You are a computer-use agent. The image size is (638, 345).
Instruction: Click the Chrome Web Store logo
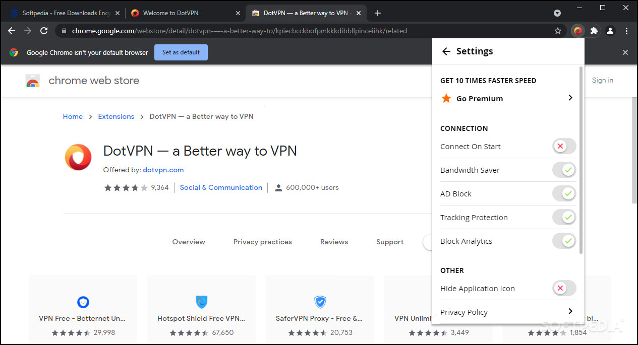(33, 81)
